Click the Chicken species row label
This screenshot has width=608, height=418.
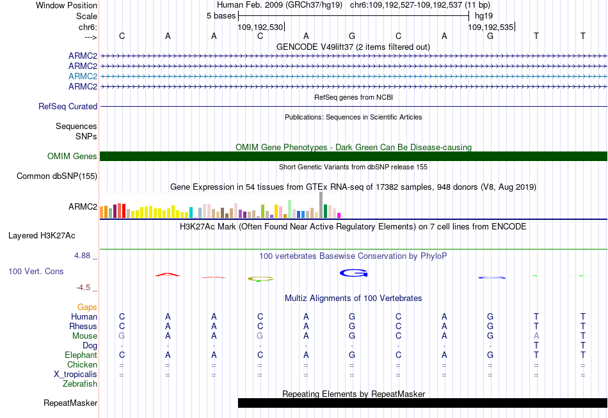click(82, 364)
